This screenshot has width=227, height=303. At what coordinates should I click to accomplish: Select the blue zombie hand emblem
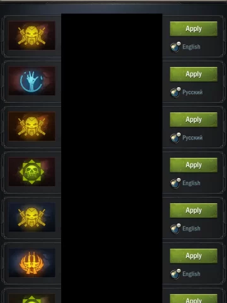tap(32, 81)
